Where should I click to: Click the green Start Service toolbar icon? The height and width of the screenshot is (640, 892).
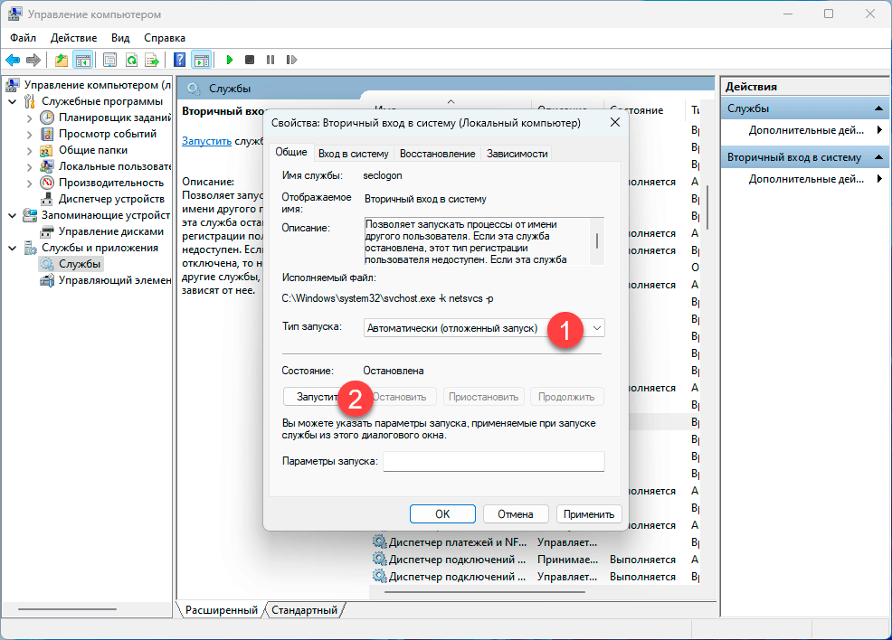tap(230, 60)
